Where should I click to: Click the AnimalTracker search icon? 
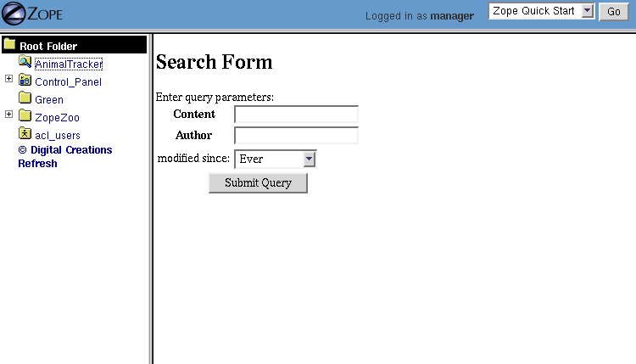click(x=25, y=63)
